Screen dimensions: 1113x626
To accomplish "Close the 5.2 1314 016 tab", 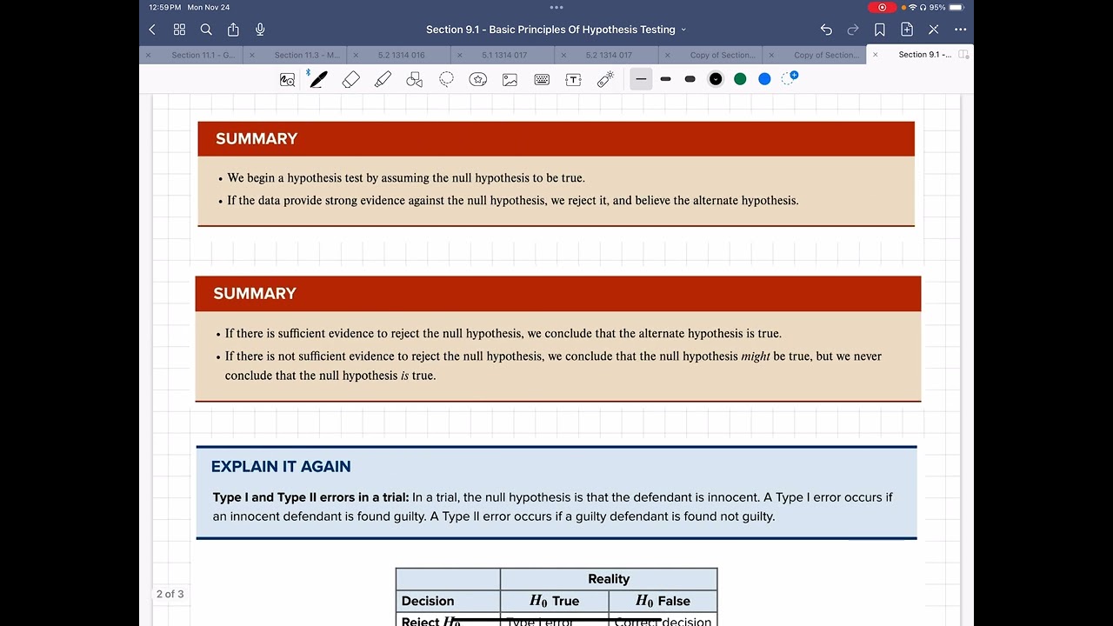I will click(x=356, y=55).
